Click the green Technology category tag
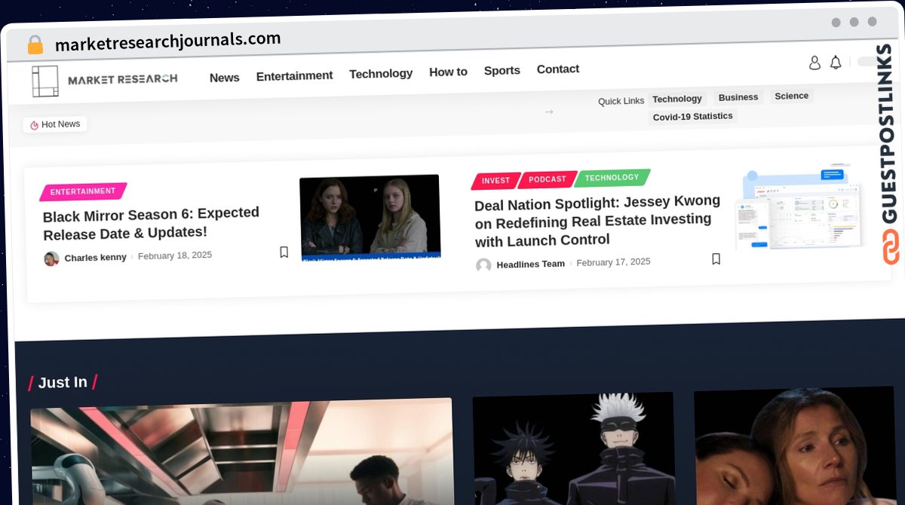Viewport: 905px width, 505px height. (x=612, y=178)
